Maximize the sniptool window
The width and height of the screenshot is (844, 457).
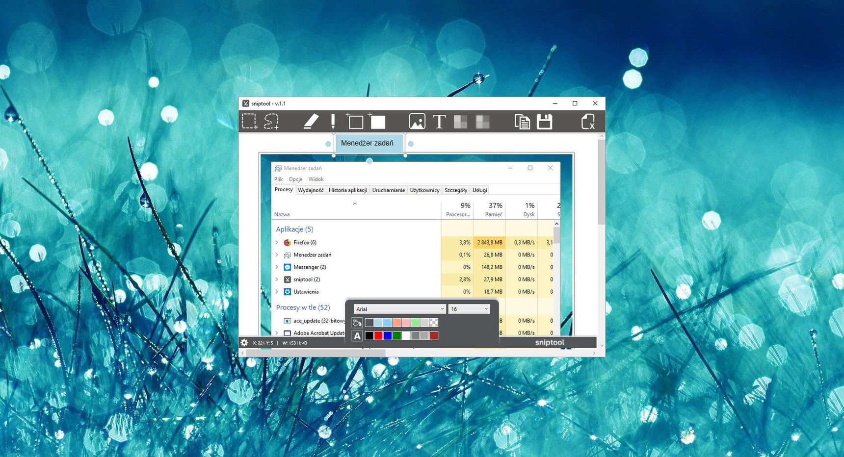[575, 103]
